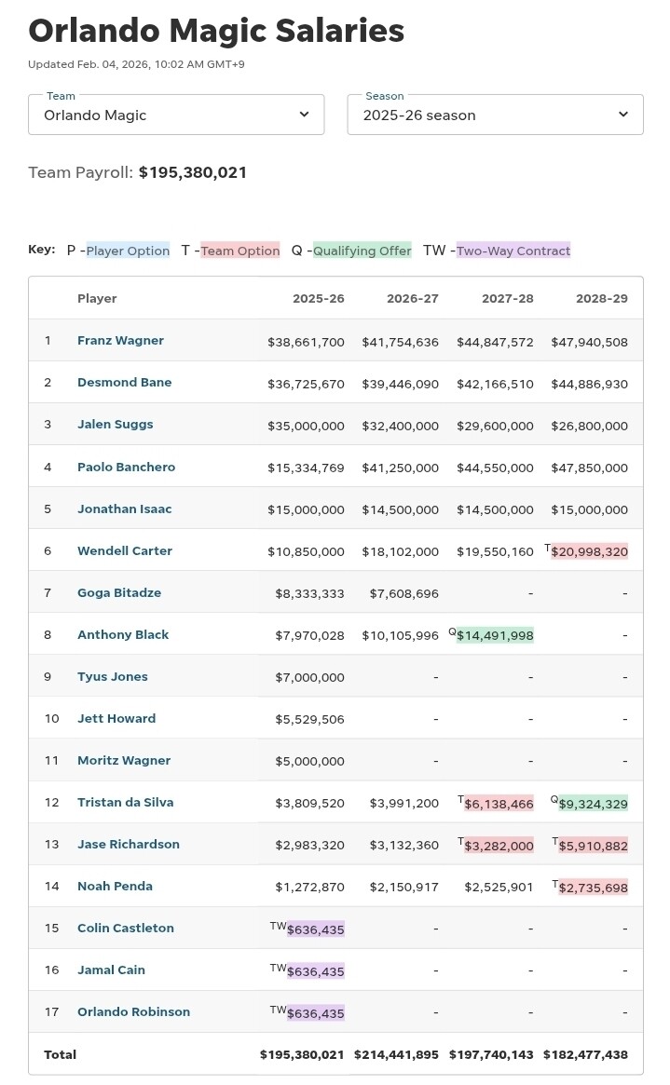Click the Player Option key swatch
The width and height of the screenshot is (670, 1085).
click(x=128, y=251)
